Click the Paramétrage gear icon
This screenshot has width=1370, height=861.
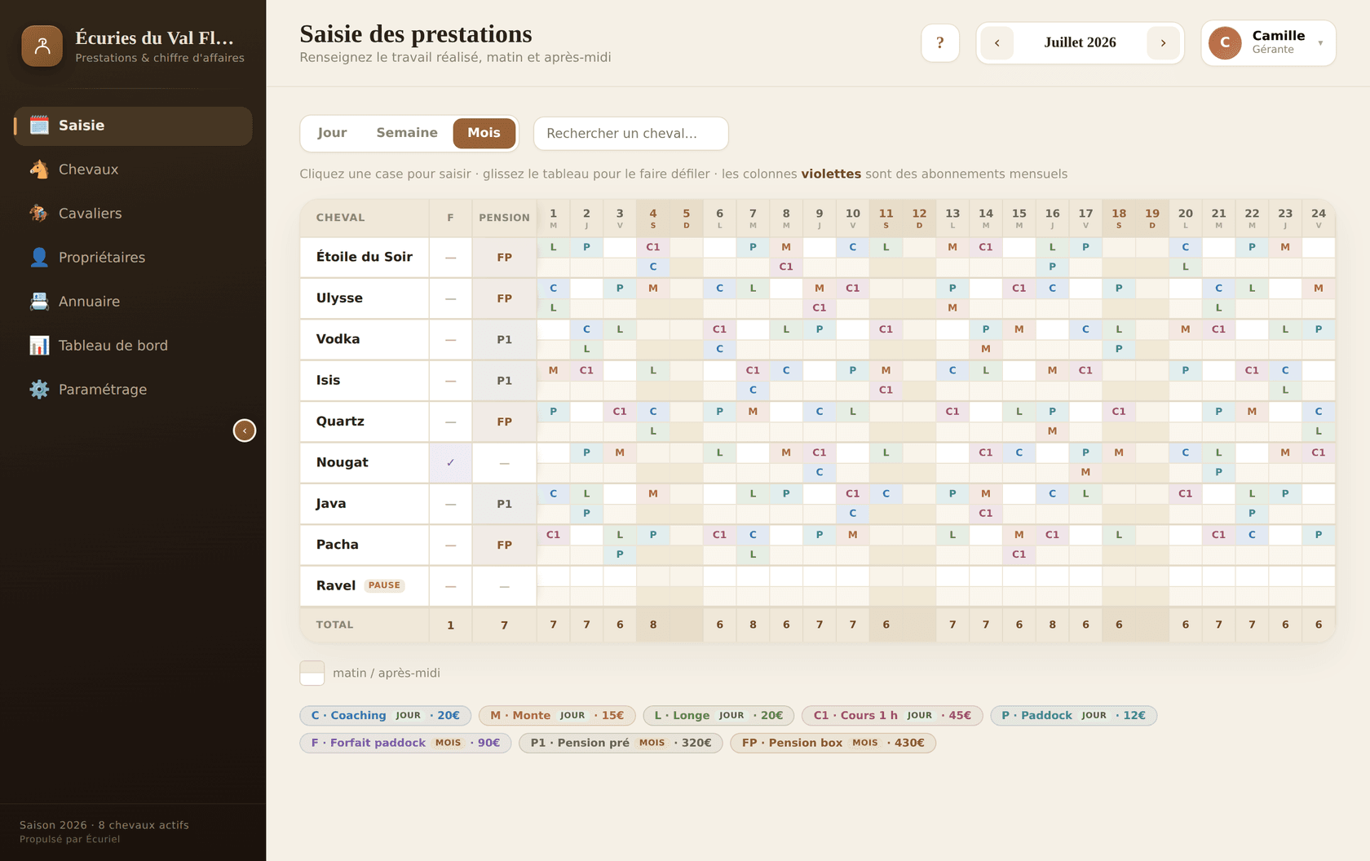click(x=39, y=389)
